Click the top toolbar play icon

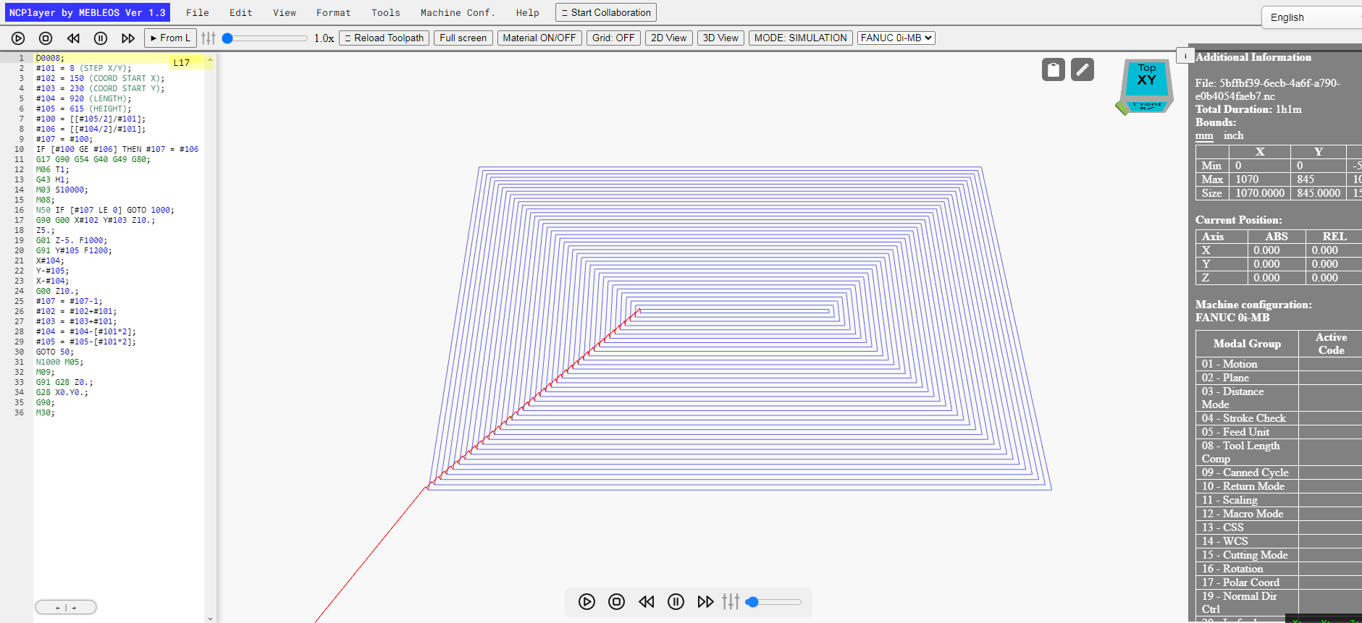pyautogui.click(x=18, y=38)
